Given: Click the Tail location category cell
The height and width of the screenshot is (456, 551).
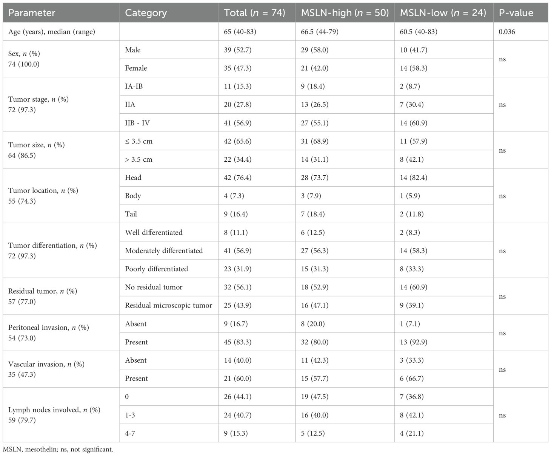Looking at the screenshot, I should point(131,214).
